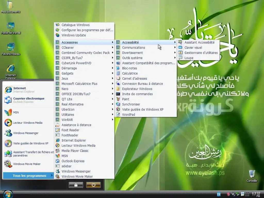The width and height of the screenshot is (264, 198).
Task: Open Microsoft Calculatrice Plus folder
Action: pyautogui.click(x=84, y=84)
